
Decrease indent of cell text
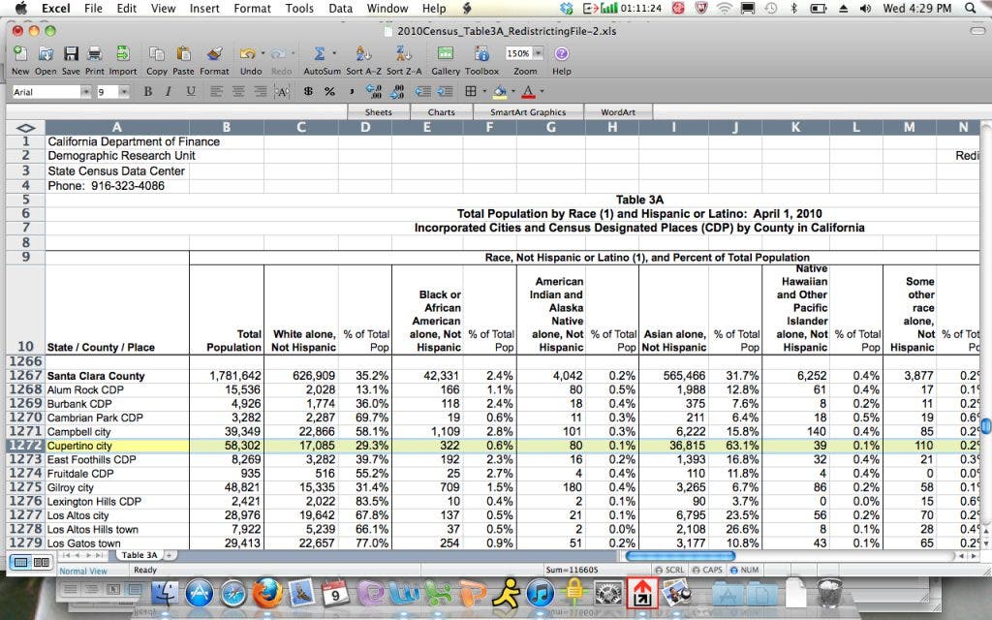pos(422,92)
